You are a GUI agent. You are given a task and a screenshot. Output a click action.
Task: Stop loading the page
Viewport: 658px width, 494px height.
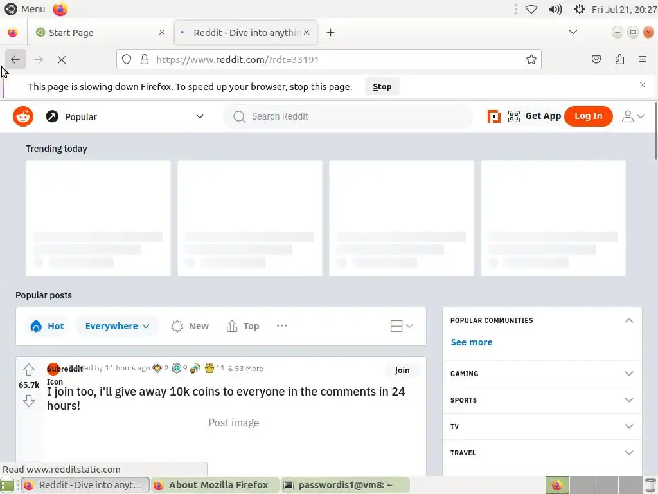[62, 60]
